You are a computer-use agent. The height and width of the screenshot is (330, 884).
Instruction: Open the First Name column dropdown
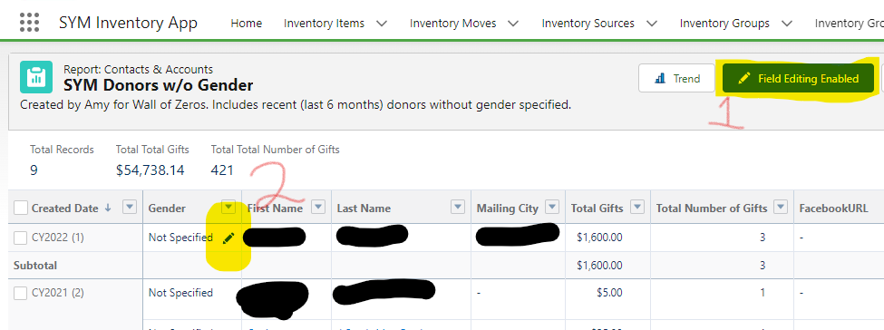(x=318, y=208)
